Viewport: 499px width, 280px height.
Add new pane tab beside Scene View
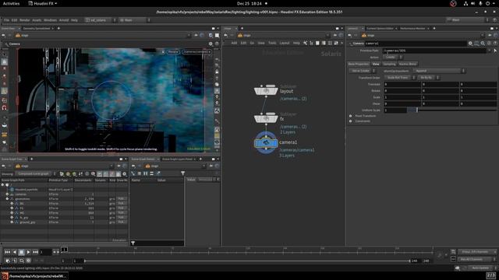pyautogui.click(x=58, y=29)
